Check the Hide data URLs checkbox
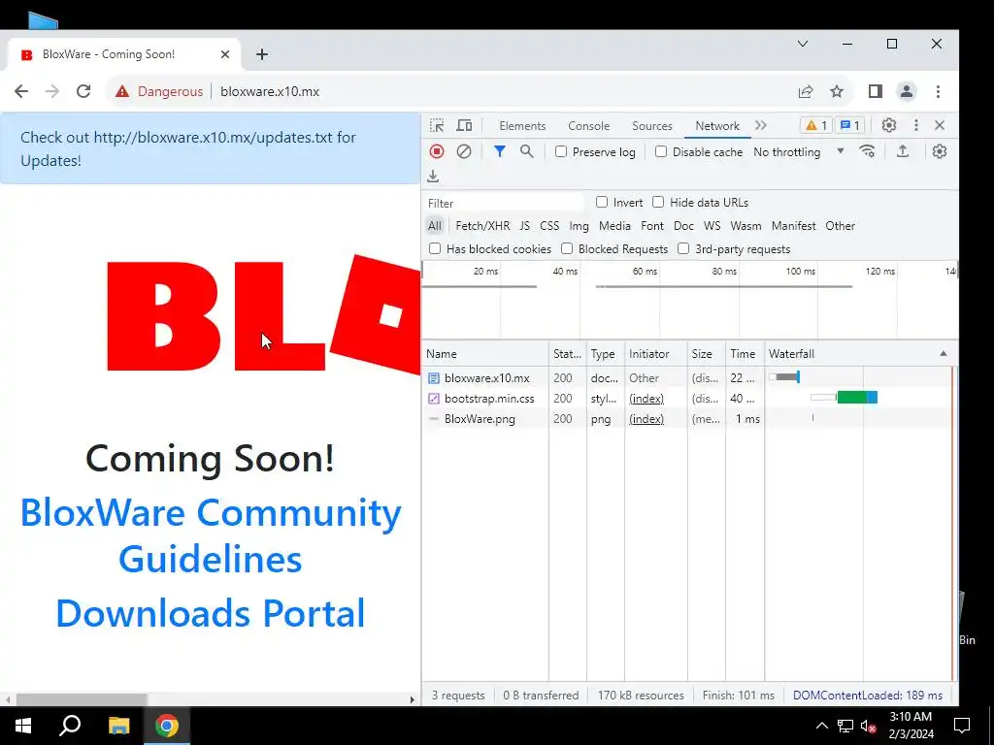 click(658, 202)
